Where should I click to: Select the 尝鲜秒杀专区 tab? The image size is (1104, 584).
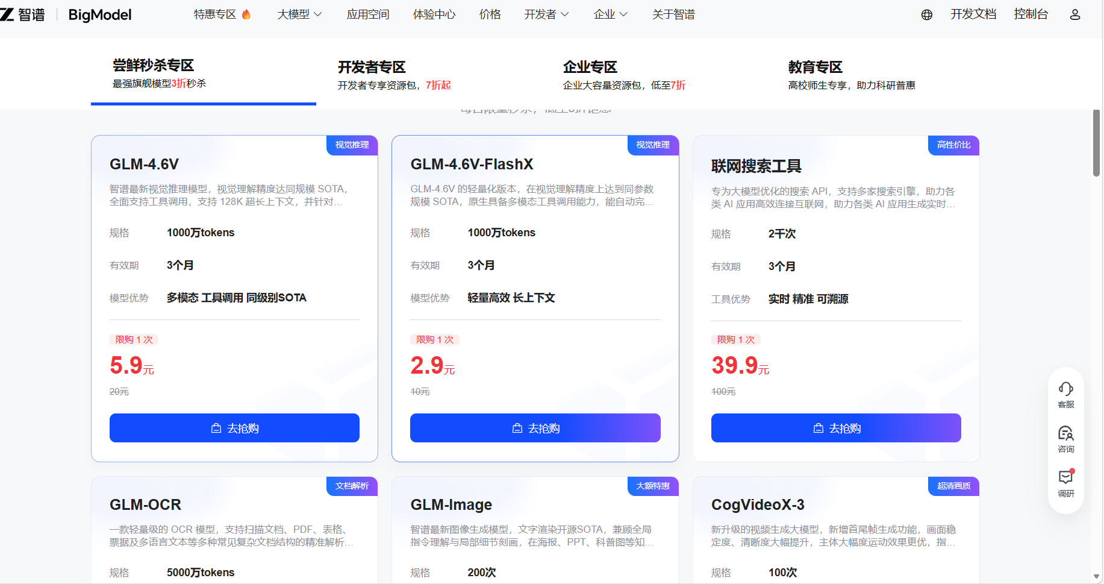pos(204,74)
